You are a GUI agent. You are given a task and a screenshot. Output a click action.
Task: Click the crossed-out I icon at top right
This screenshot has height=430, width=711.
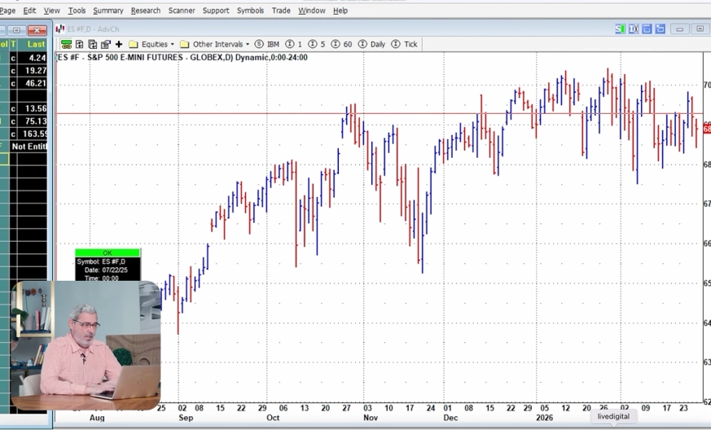[634, 29]
